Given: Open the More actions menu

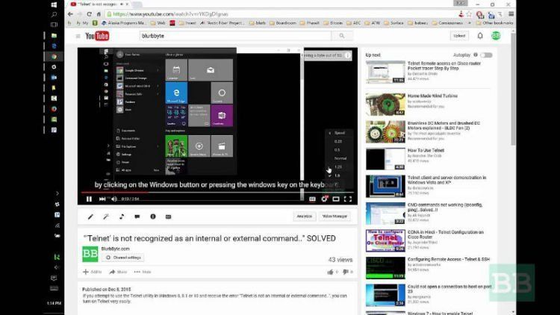Looking at the screenshot, I should (x=143, y=272).
